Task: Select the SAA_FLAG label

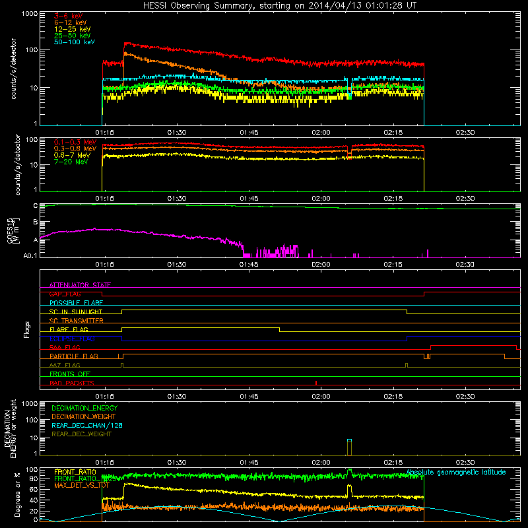Action: click(65, 347)
